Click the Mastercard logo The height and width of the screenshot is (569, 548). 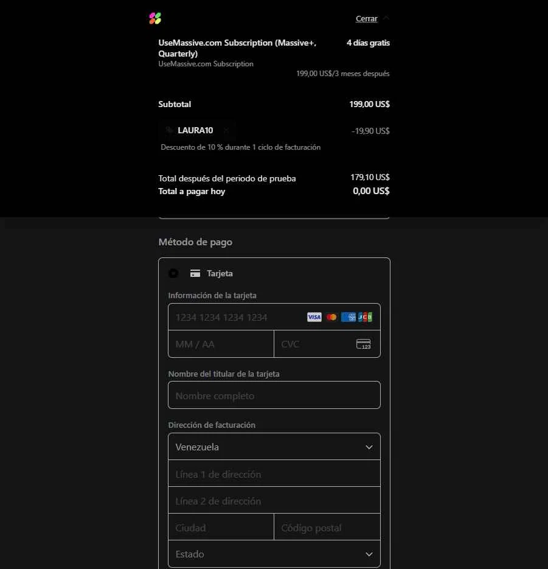point(331,317)
